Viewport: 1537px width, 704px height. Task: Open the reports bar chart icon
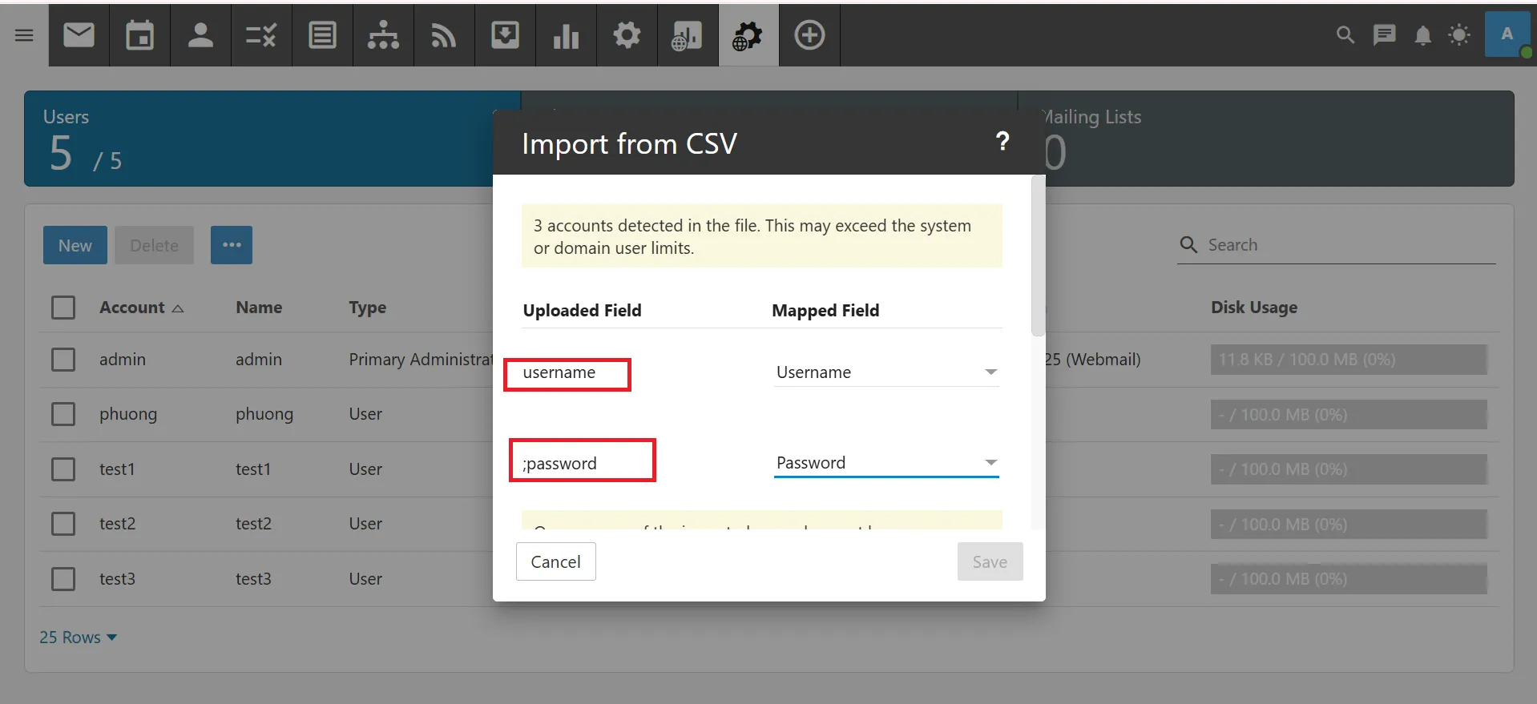point(566,35)
